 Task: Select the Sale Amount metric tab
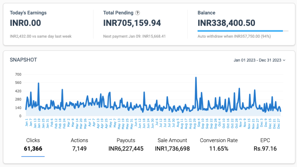pyautogui.click(x=172, y=145)
